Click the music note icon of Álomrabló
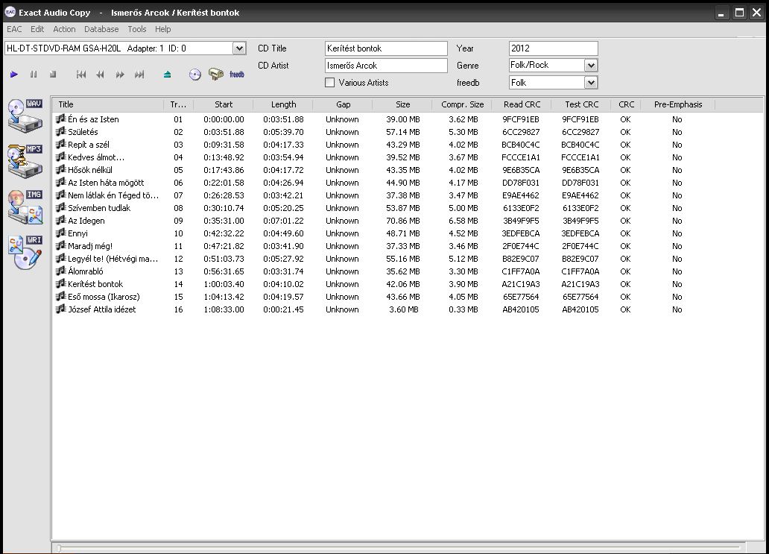769x554 pixels. coord(61,271)
